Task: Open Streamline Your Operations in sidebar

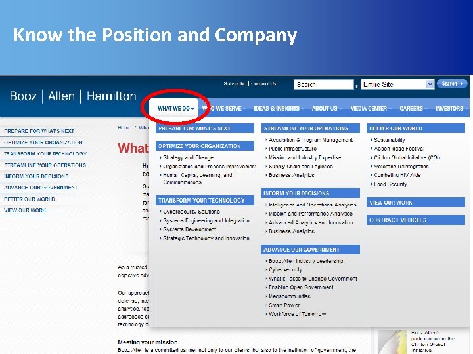Action: point(45,165)
